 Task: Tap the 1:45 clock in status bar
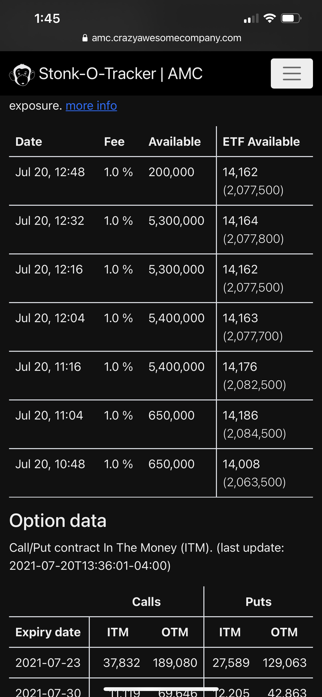47,19
